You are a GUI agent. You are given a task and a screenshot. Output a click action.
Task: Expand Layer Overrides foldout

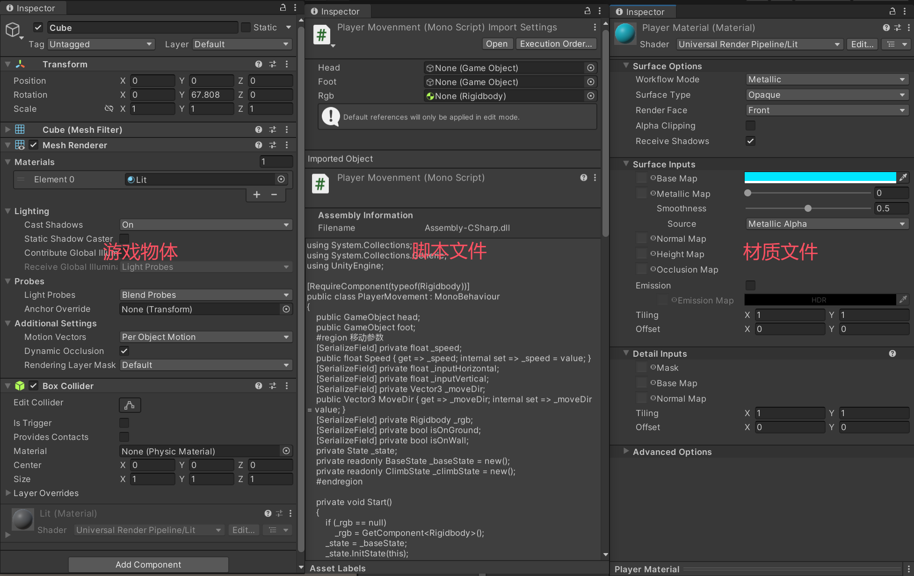[x=8, y=493]
